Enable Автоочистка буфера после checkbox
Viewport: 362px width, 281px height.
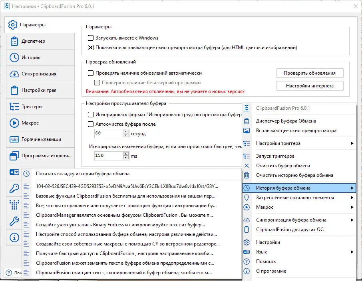click(x=91, y=124)
